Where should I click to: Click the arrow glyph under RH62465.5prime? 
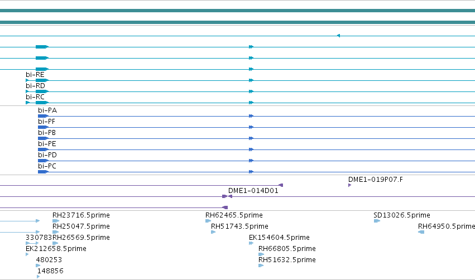coord(208,221)
